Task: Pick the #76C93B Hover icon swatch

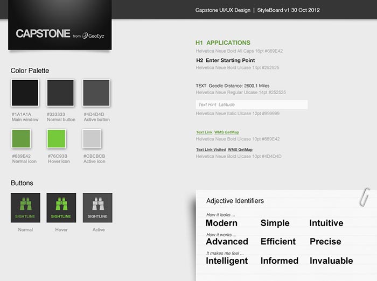Action: [x=57, y=139]
